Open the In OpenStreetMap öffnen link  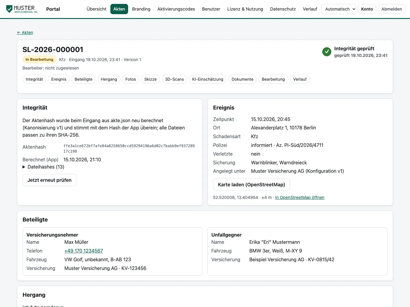[x=300, y=197]
